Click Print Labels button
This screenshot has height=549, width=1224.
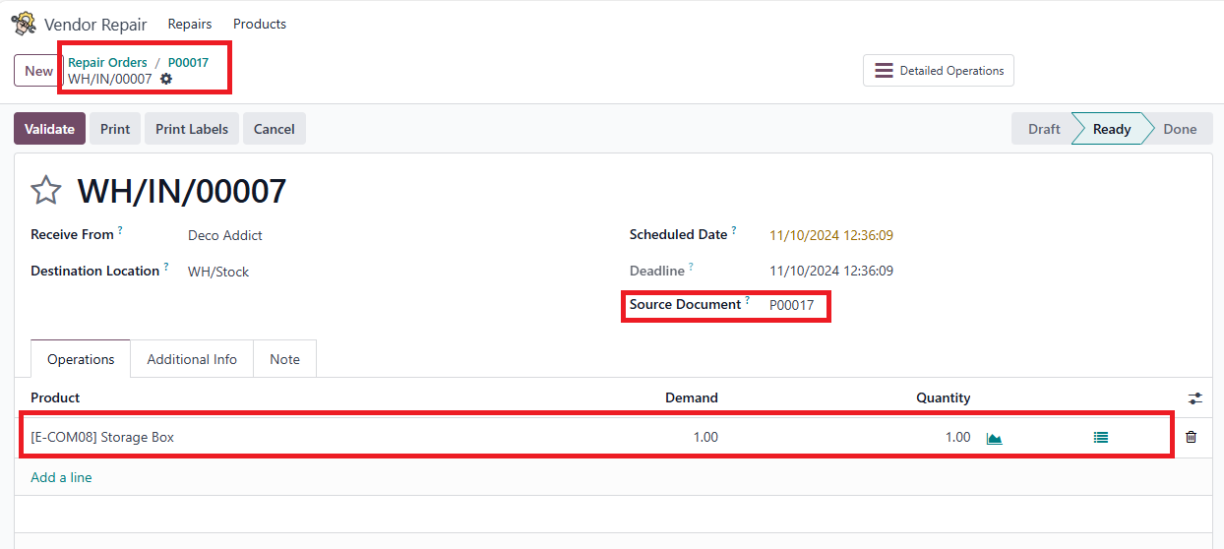[191, 129]
